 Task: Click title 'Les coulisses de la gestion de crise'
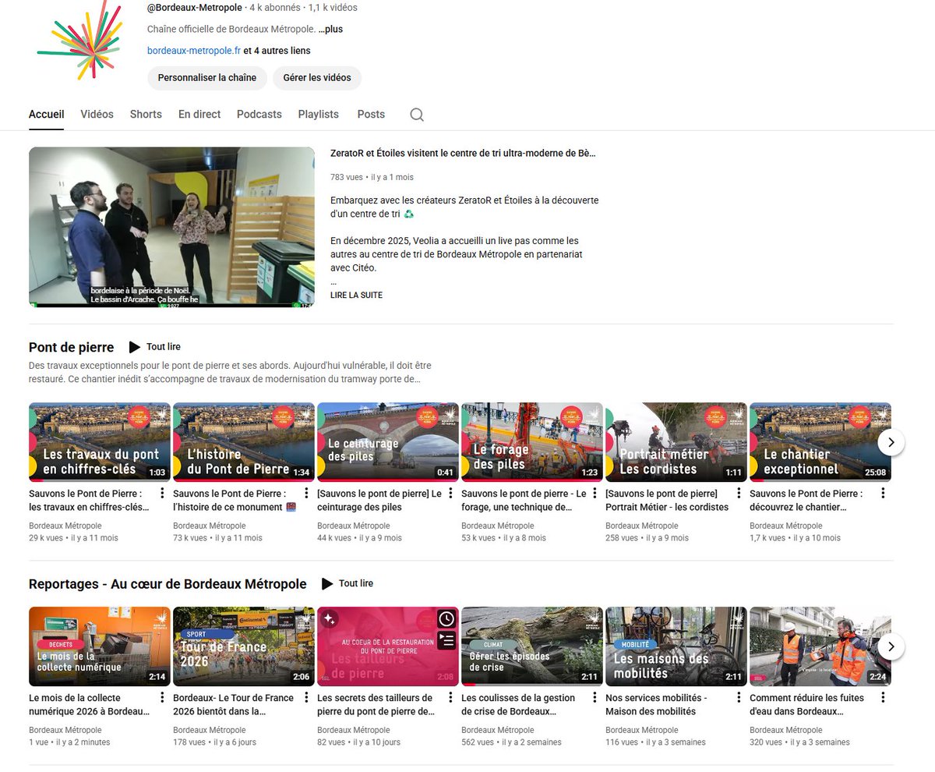(519, 705)
